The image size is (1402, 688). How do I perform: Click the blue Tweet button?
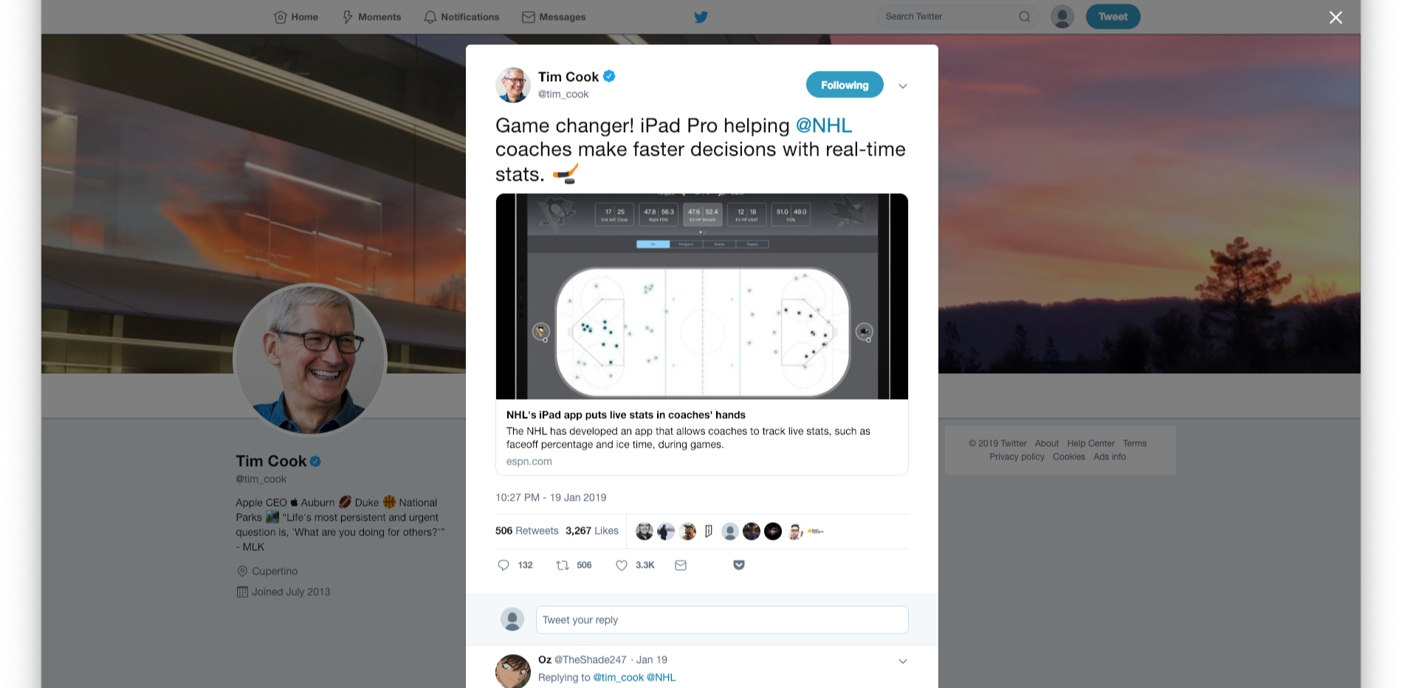click(x=1113, y=17)
